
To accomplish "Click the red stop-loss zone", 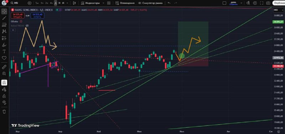I will (193, 62).
